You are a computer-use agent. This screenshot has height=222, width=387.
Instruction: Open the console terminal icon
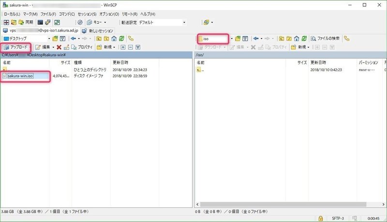[x=40, y=22]
